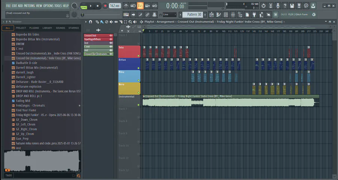Select the mute tool in playlist toolbar
The width and height of the screenshot is (338, 180).
[111, 22]
